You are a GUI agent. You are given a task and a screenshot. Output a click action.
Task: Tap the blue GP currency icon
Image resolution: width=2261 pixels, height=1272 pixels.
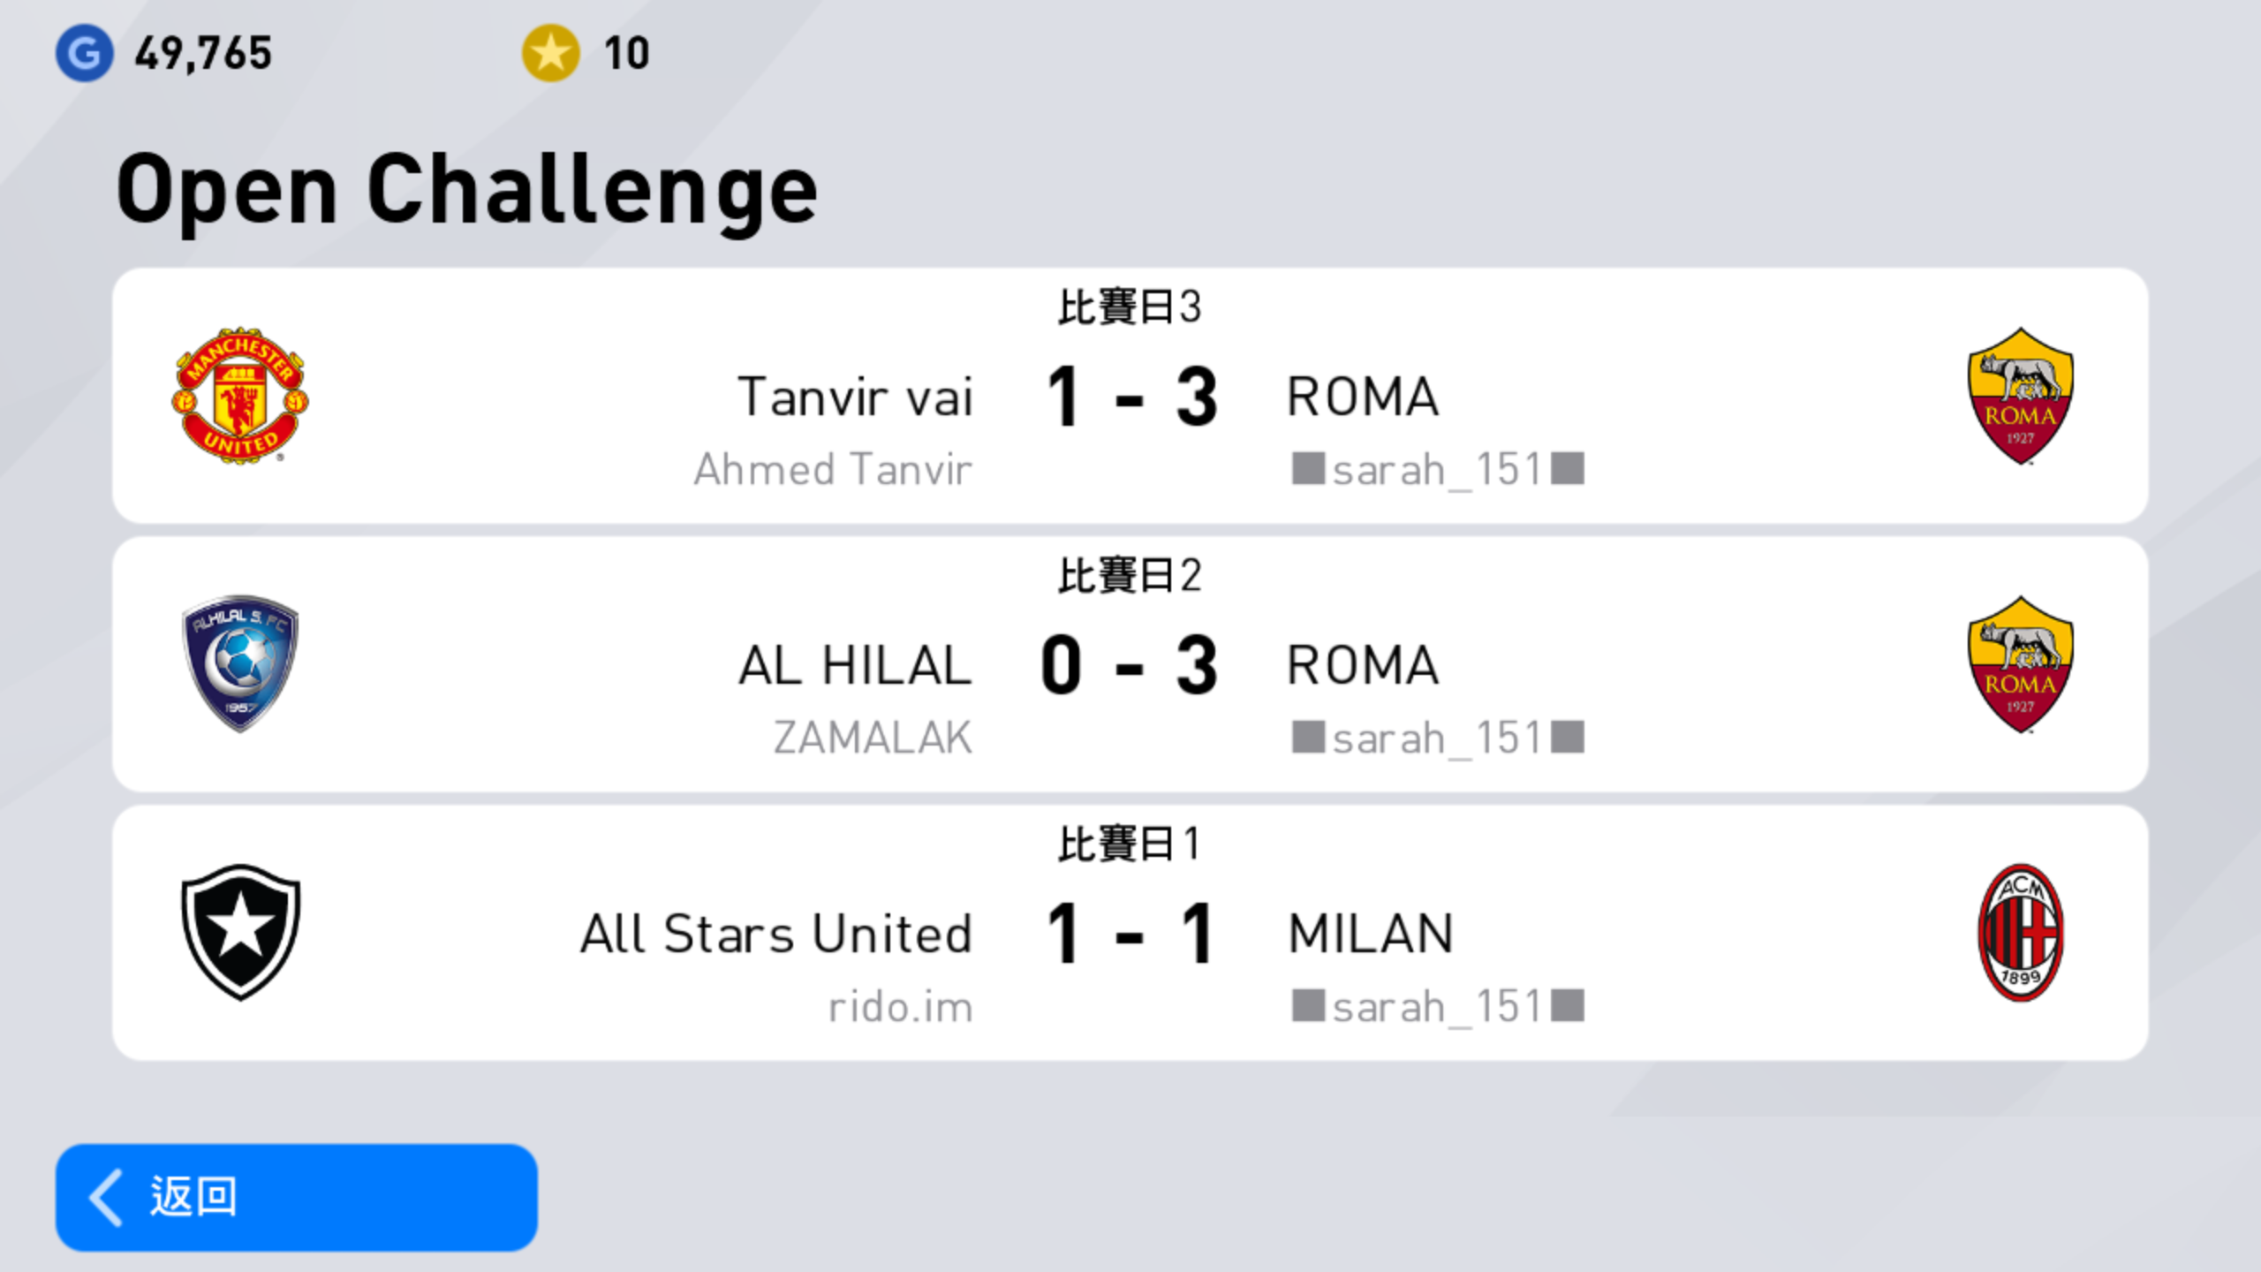click(84, 53)
